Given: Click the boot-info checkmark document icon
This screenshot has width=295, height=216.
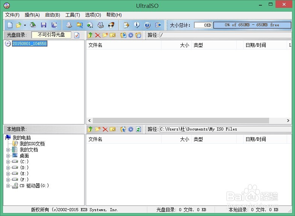Looking at the screenshot, I should 77,35.
